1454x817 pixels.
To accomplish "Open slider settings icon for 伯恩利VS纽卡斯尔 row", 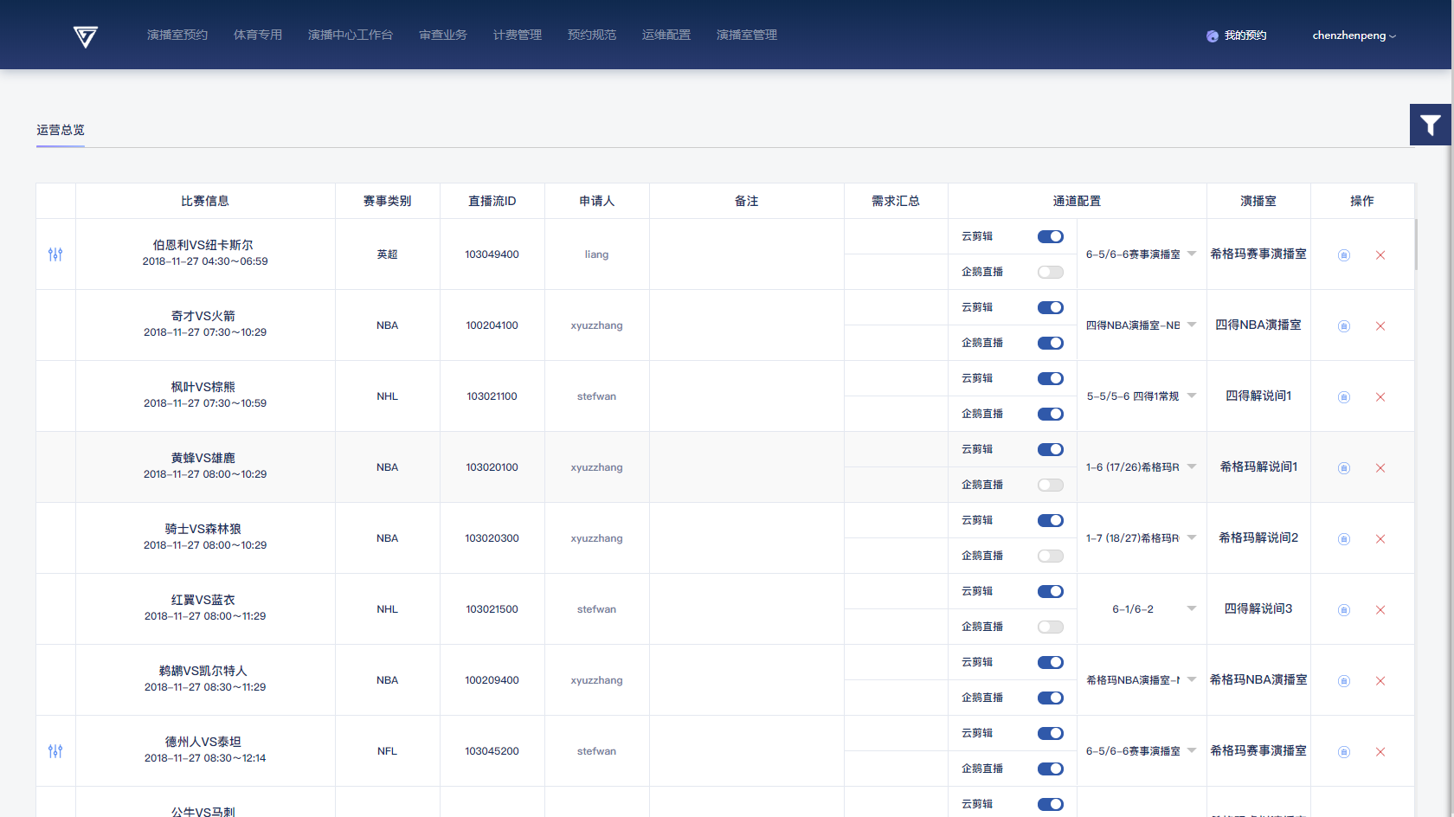I will [x=55, y=254].
